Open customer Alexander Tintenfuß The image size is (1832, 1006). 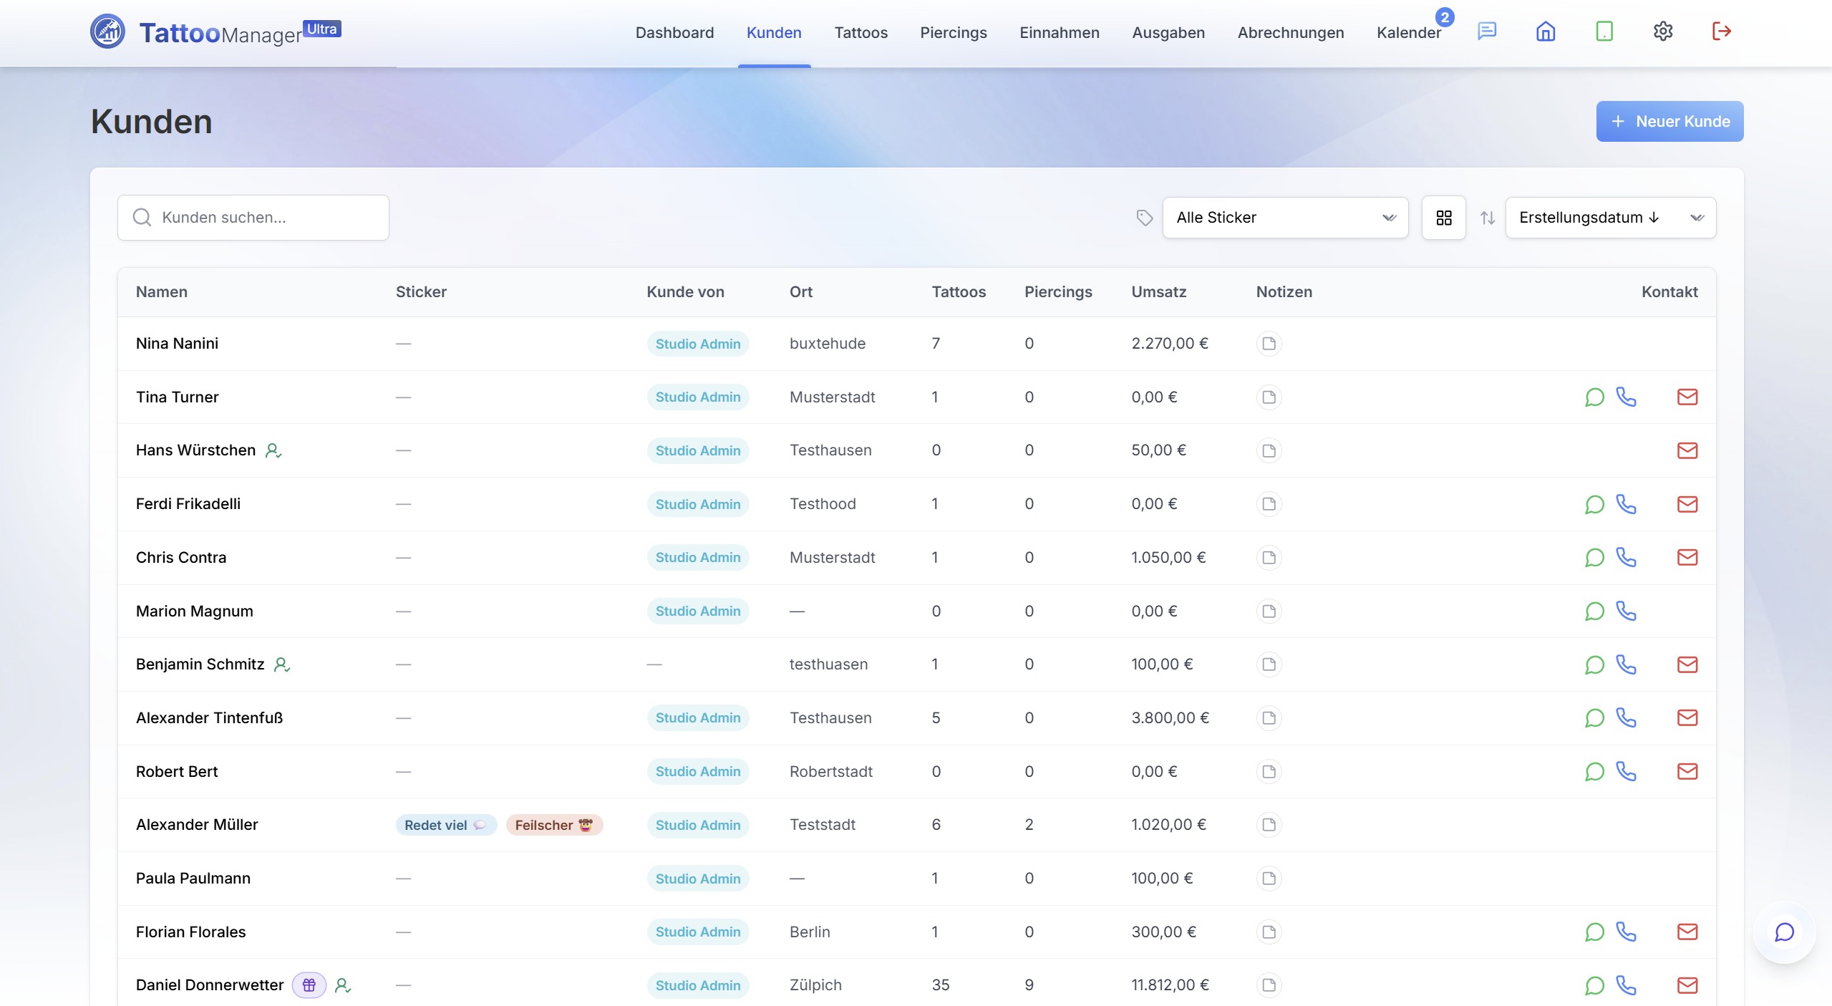[210, 718]
